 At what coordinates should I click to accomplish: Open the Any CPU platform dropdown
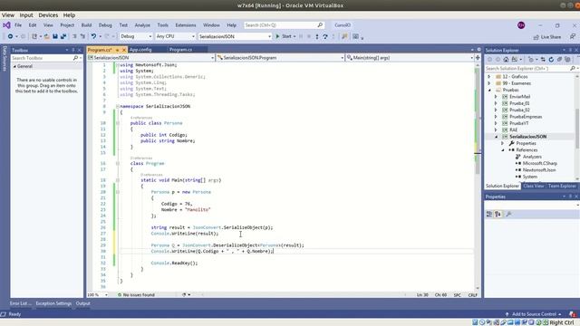(175, 36)
